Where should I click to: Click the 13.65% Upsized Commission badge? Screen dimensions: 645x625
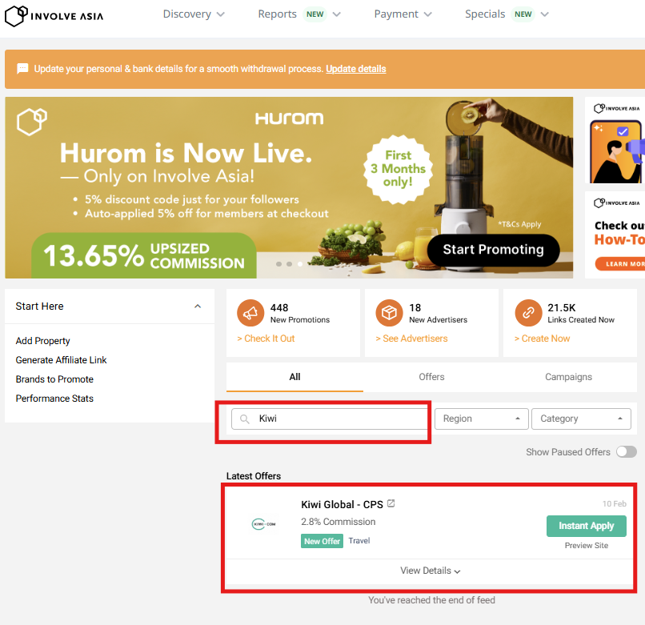(x=144, y=255)
